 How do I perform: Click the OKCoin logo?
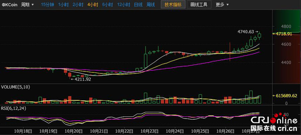(x=10, y=5)
